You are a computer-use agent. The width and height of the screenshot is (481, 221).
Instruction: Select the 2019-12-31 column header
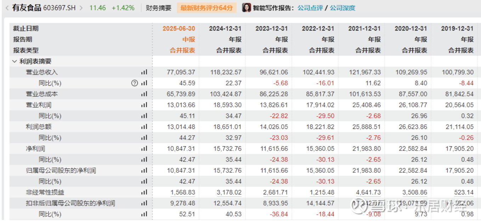click(457, 29)
